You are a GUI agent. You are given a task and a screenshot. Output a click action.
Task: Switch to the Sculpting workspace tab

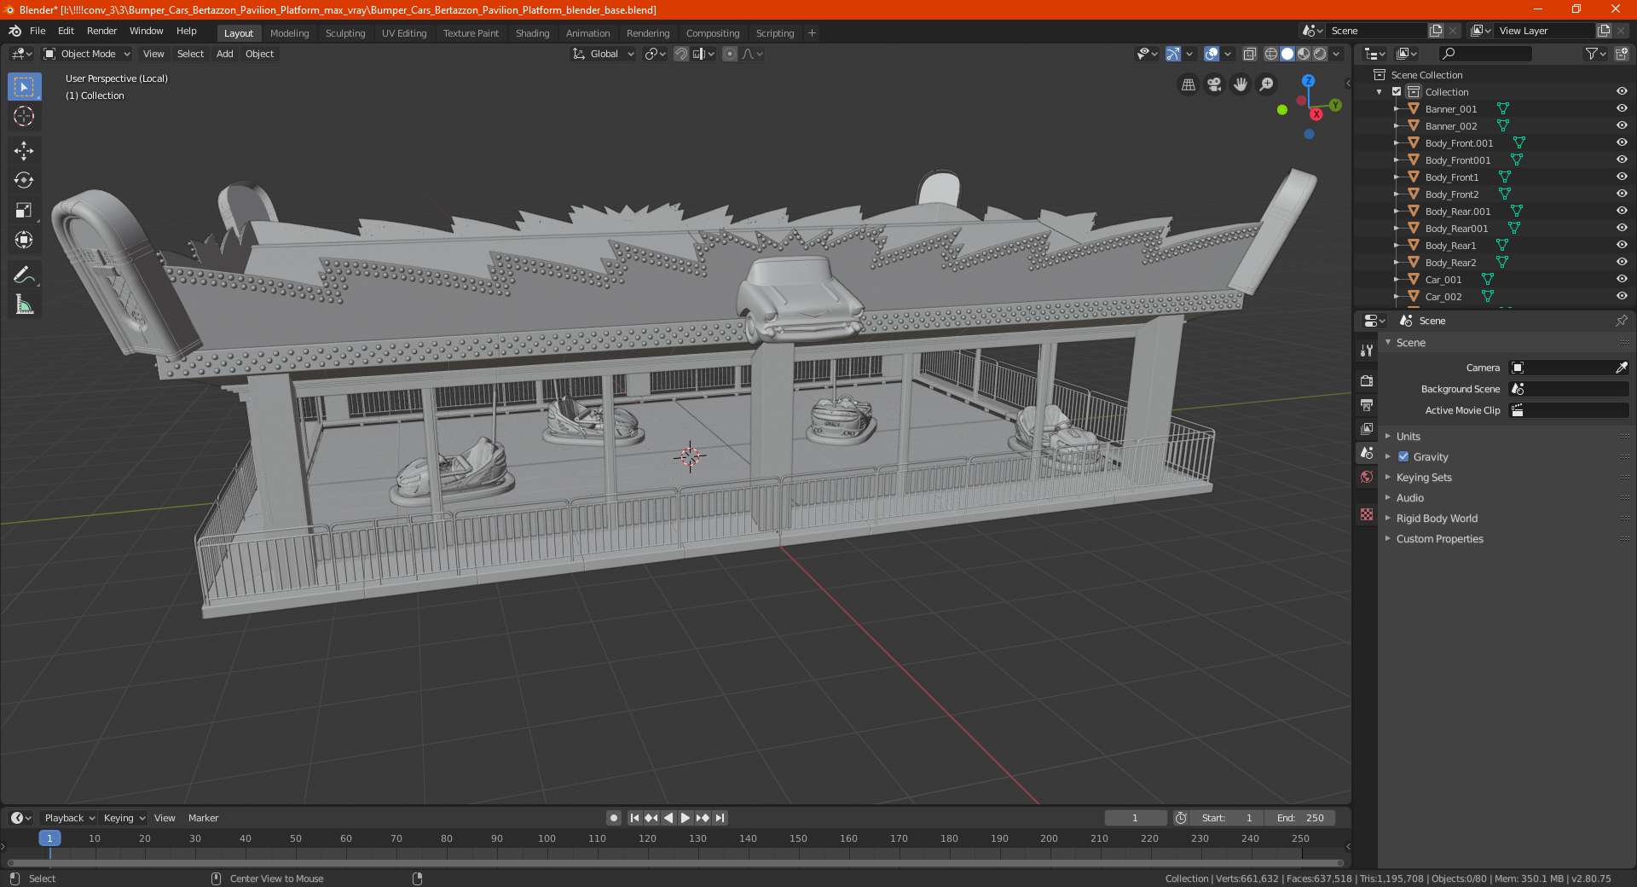click(x=345, y=33)
